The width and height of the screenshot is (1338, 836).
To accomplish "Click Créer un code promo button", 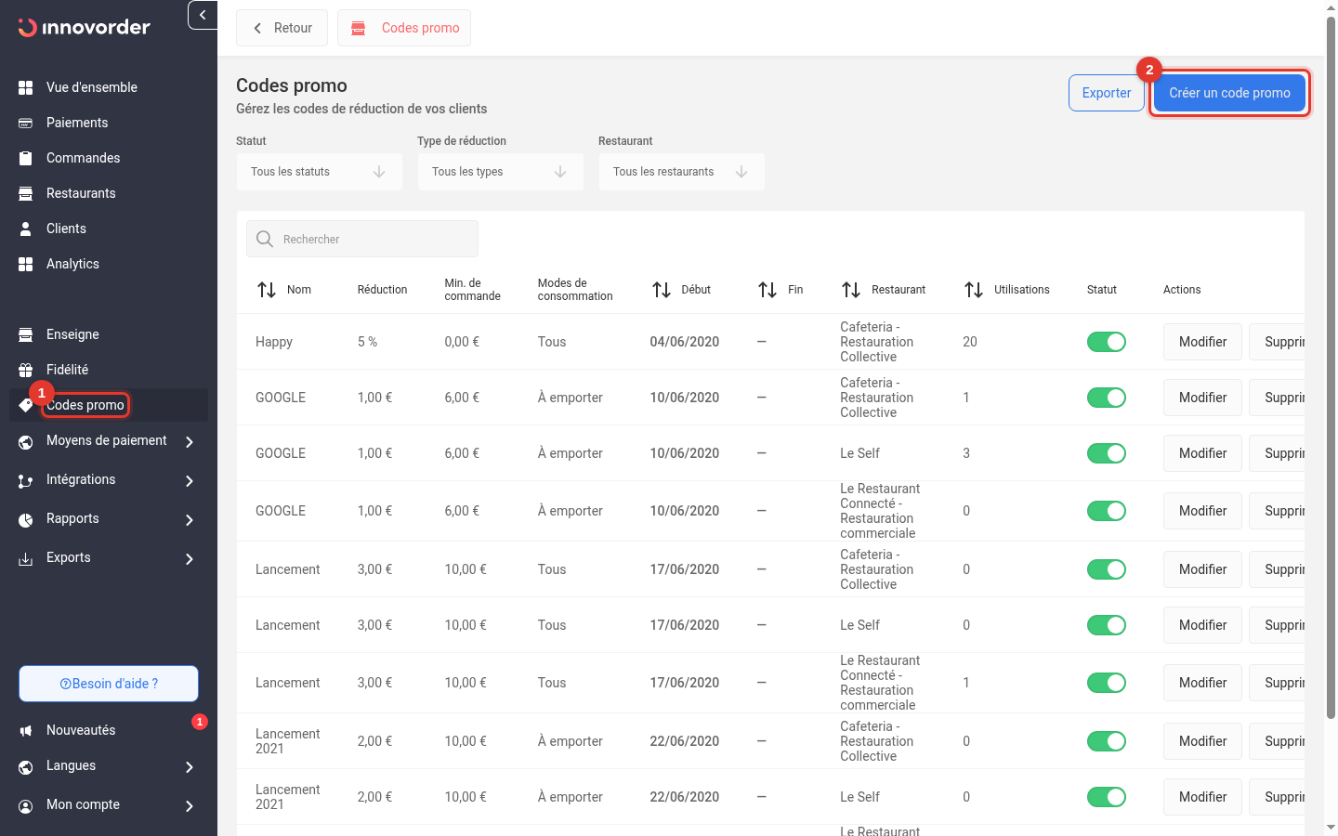I will pyautogui.click(x=1229, y=93).
